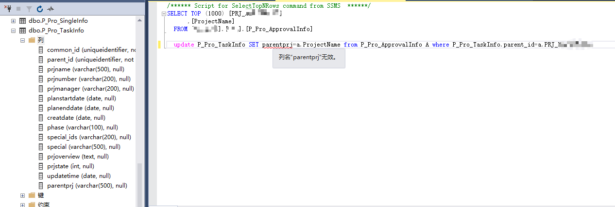Click the Filter funnel icon in Object Explorer

click(29, 9)
